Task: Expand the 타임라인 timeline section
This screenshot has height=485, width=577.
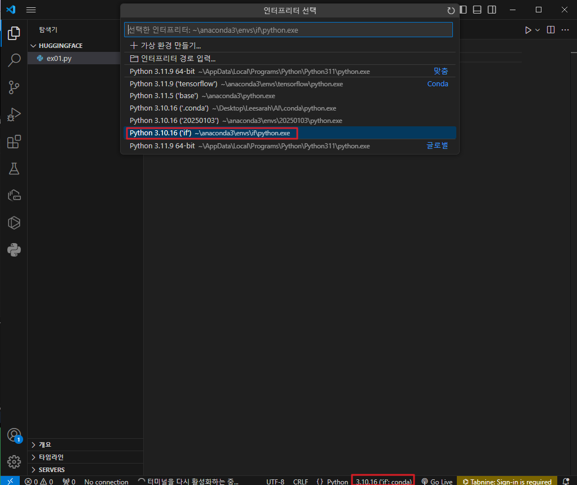Action: 51,457
